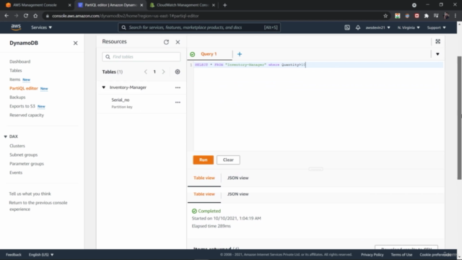
Task: Click the Find tables search field
Action: [141, 56]
